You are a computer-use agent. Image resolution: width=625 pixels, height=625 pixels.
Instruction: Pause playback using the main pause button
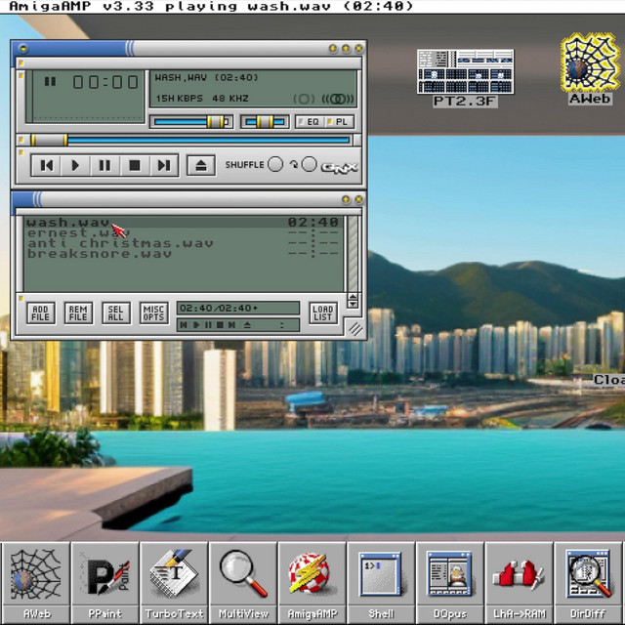coord(104,166)
